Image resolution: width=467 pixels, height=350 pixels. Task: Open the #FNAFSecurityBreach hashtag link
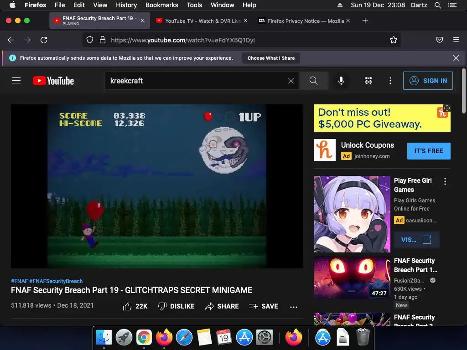pos(56,281)
